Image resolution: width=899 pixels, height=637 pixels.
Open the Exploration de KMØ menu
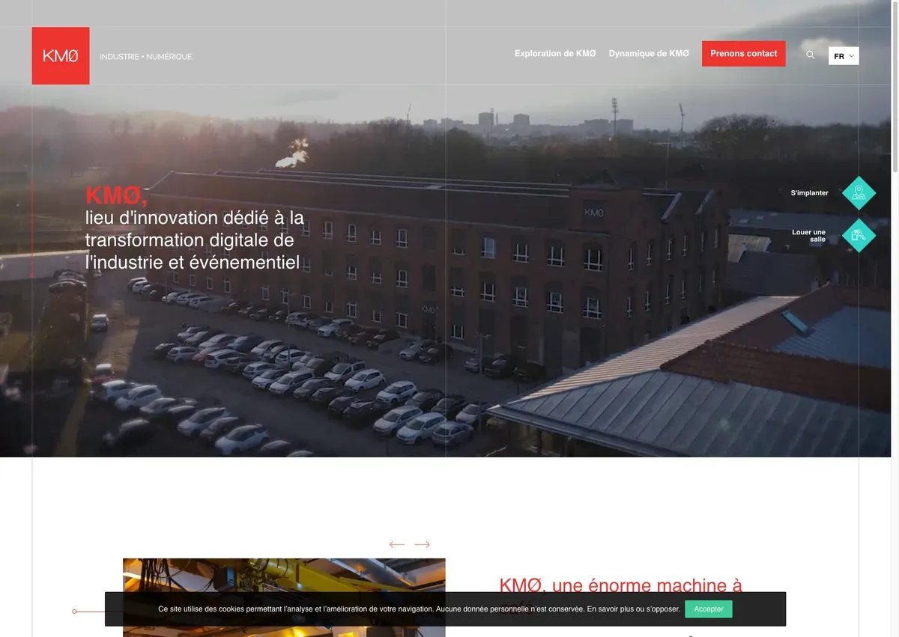pos(555,54)
